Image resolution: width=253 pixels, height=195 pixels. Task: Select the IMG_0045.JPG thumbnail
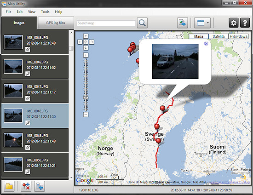[x=13, y=42]
